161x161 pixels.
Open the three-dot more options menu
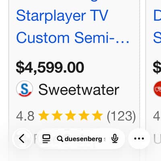[139, 138]
